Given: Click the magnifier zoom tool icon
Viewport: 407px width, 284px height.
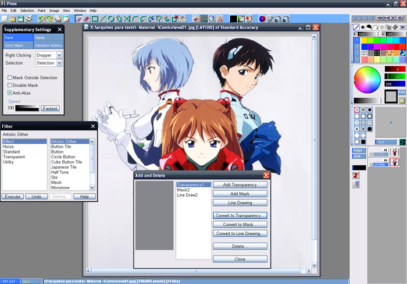Looking at the screenshot, I should point(212,19).
